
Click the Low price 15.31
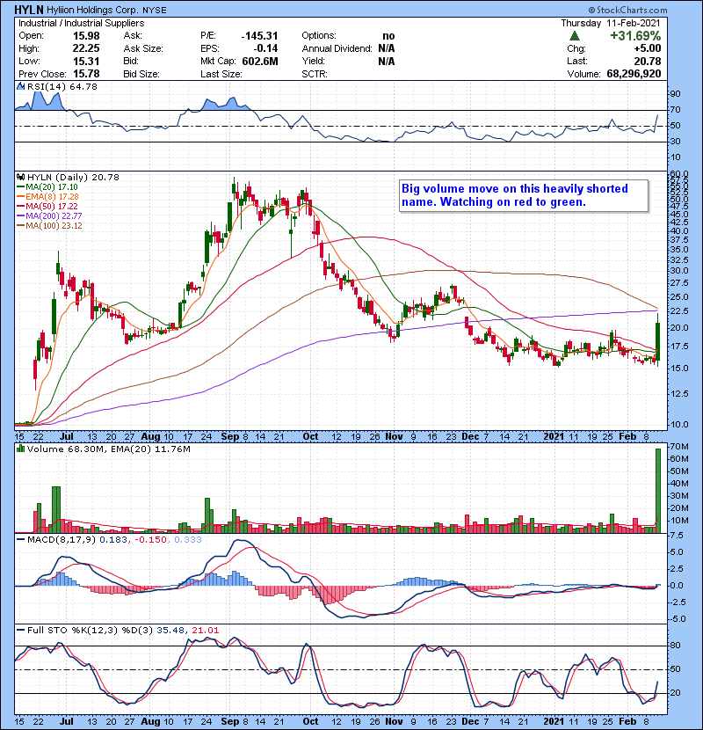pos(86,61)
